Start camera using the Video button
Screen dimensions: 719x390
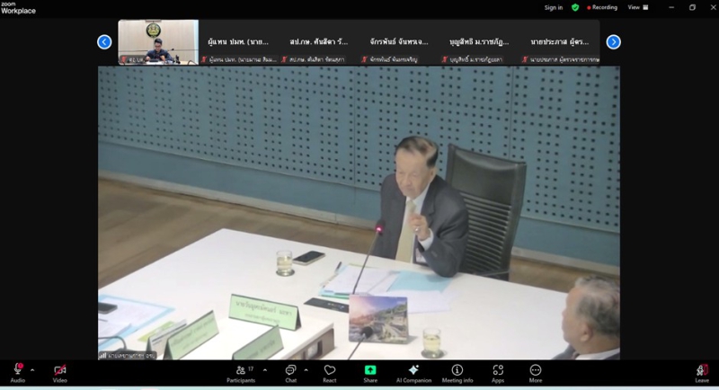(x=59, y=371)
